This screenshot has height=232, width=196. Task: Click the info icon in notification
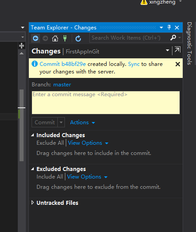[x=35, y=64]
